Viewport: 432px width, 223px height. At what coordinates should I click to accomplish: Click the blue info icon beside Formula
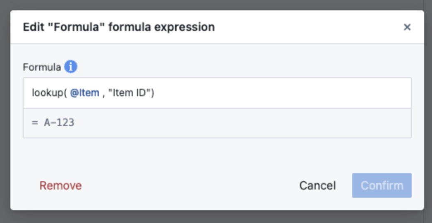[x=71, y=66]
